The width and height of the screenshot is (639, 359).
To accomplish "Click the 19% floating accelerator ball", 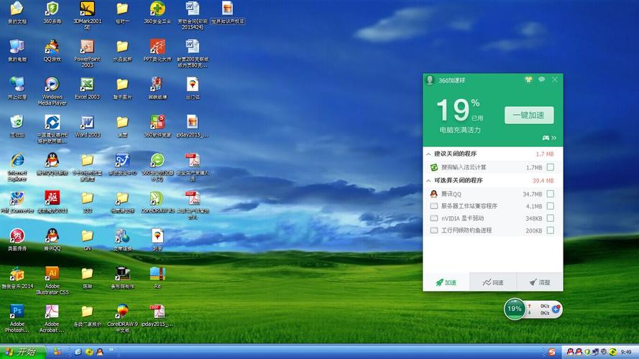I will (x=515, y=309).
